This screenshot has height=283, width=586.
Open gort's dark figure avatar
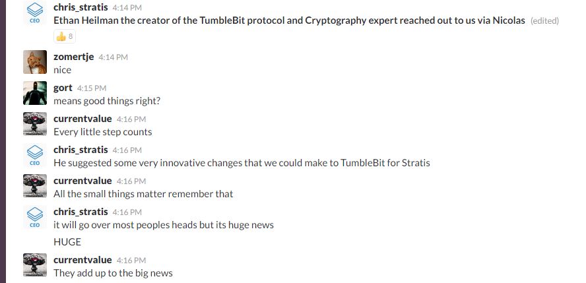35,93
